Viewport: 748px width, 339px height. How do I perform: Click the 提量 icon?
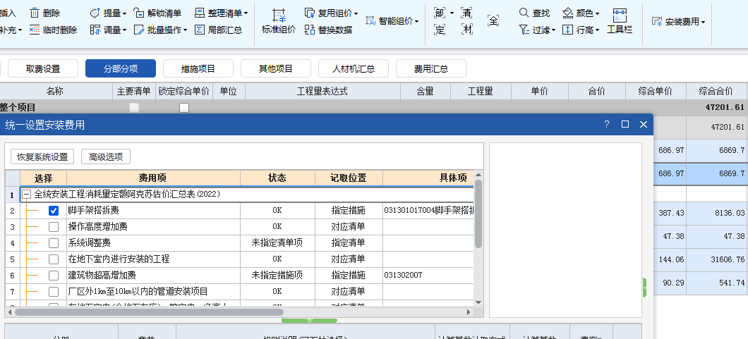95,13
